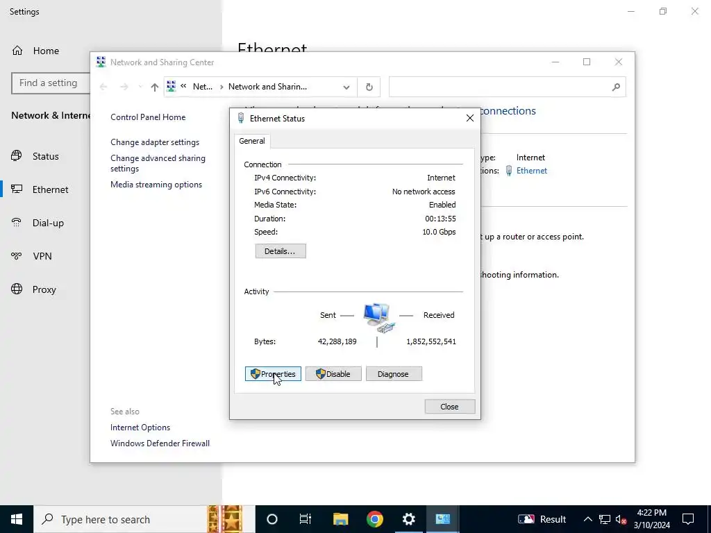Click the speed value 10.0 Gbps
The height and width of the screenshot is (533, 711).
(x=439, y=232)
